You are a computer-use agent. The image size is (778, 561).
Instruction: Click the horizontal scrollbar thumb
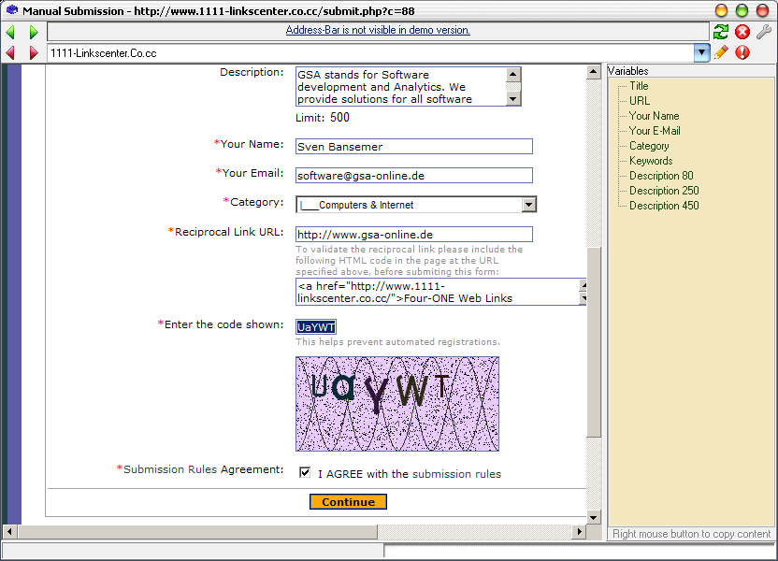(197, 532)
